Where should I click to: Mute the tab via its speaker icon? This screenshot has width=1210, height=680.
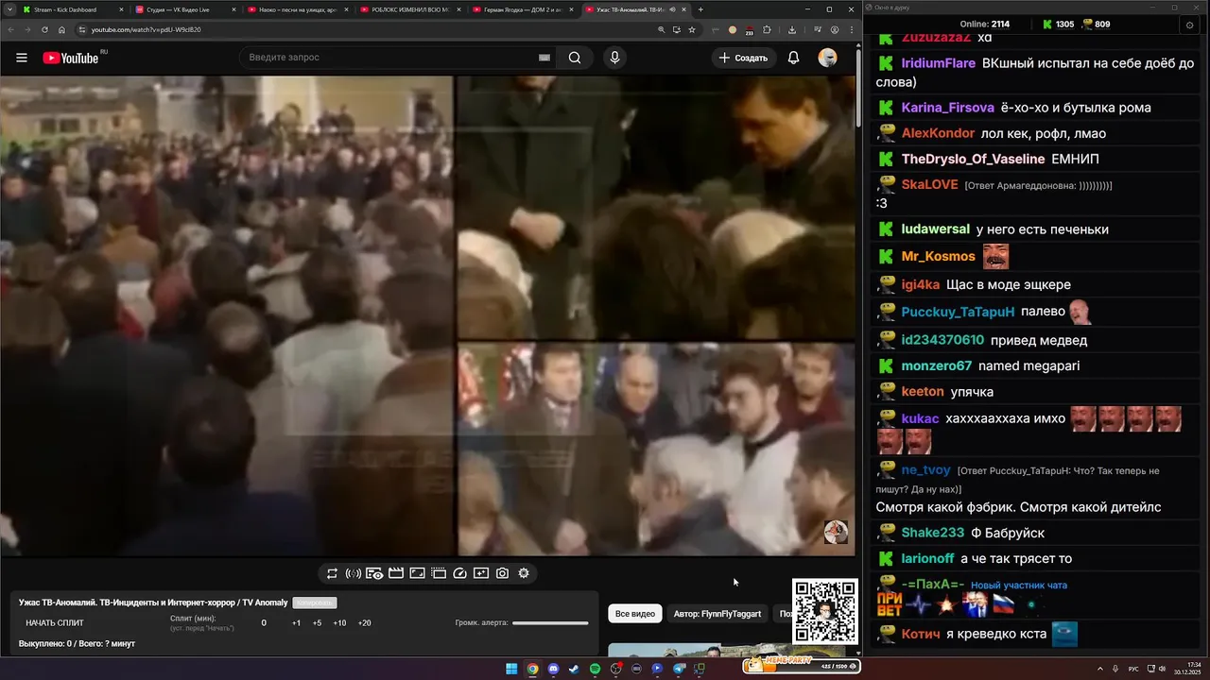pos(672,9)
